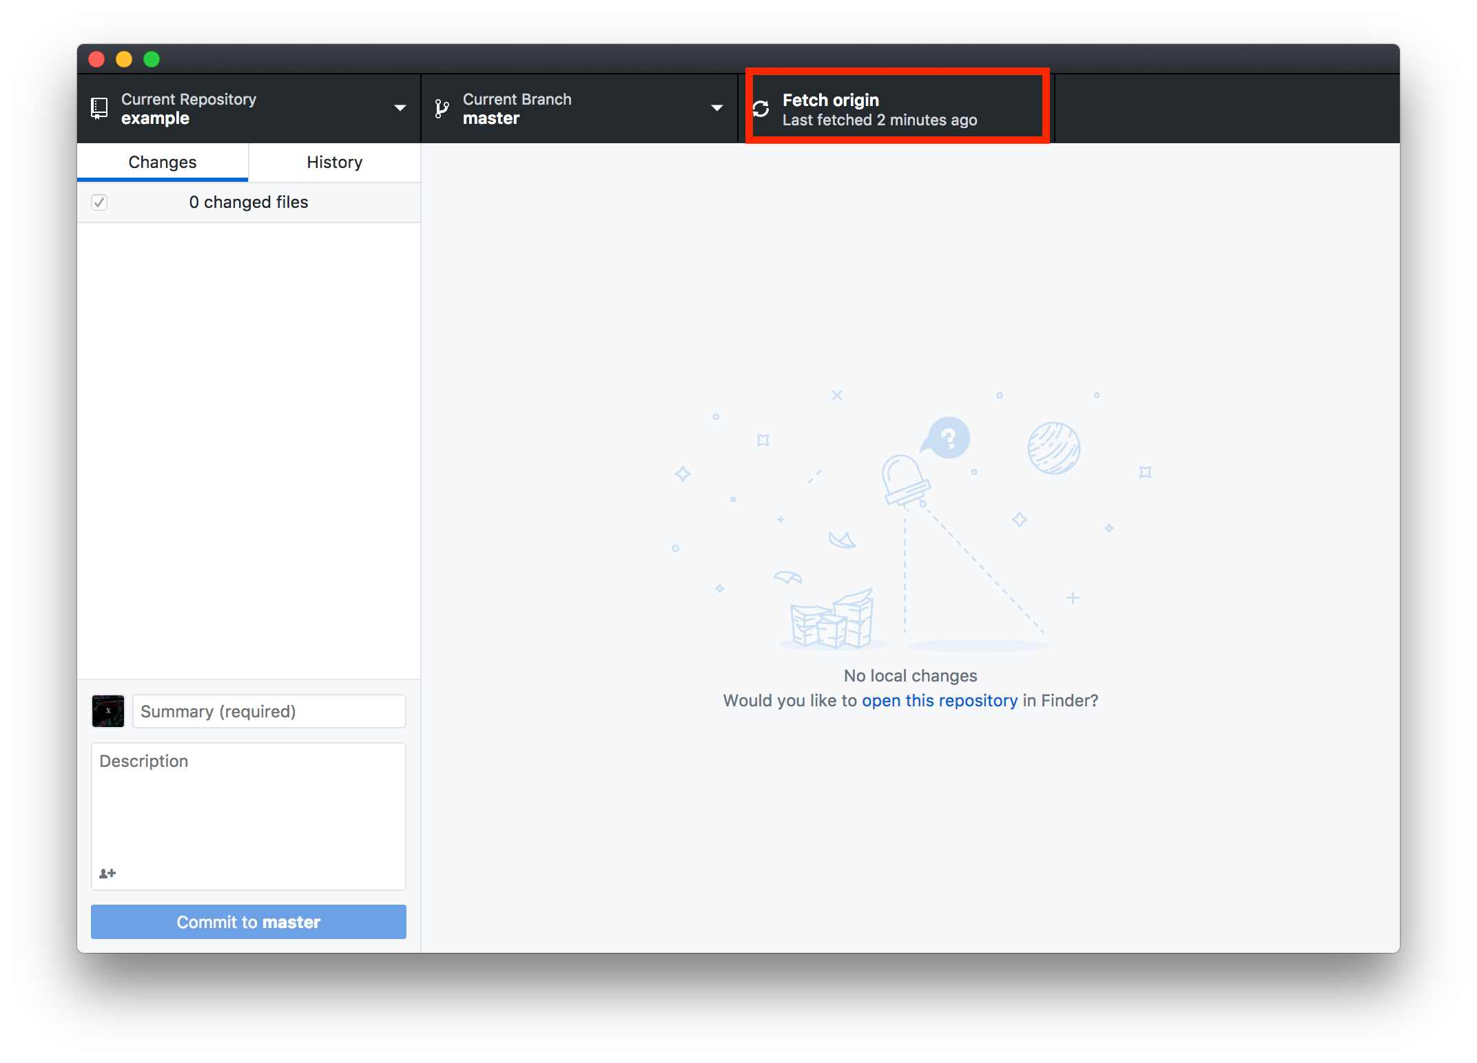
Task: Click into the Description text area
Action: coord(248,806)
